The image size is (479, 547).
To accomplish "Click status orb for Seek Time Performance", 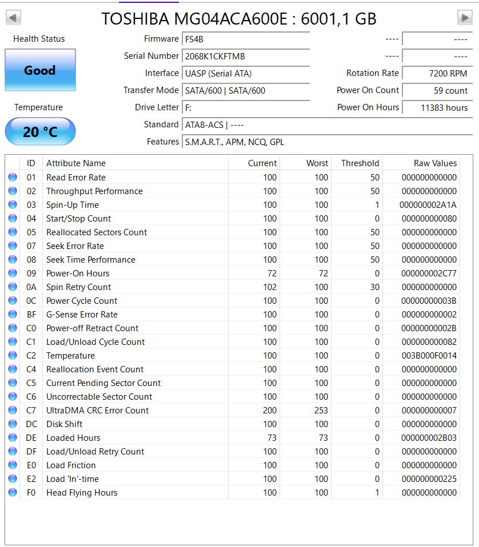I will [13, 260].
